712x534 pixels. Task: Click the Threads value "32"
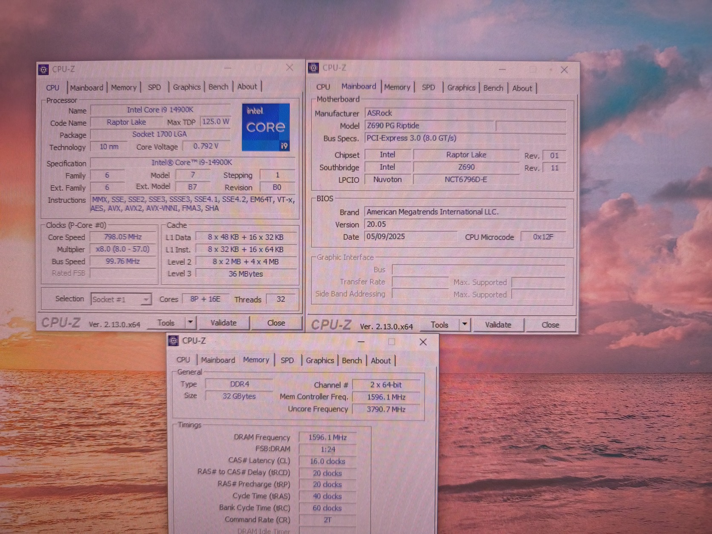point(281,299)
